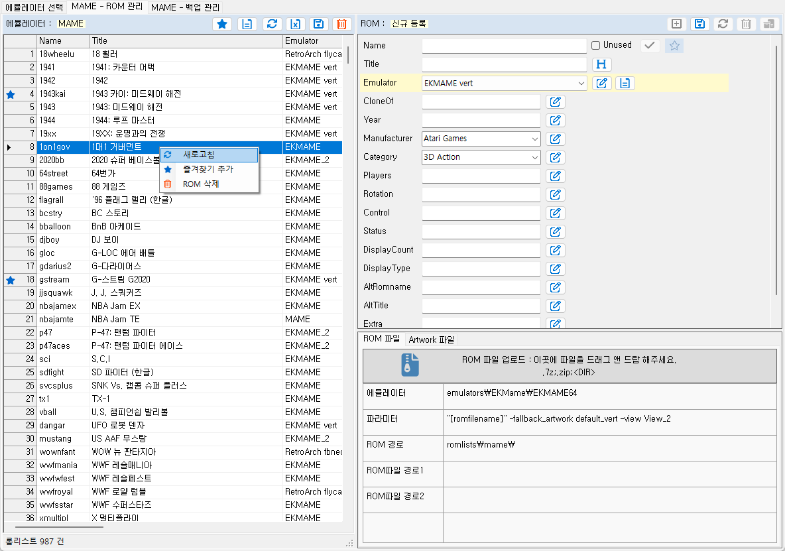The image size is (785, 551).
Task: Switch to the 에뮬레이터 선택 tab
Action: pos(34,7)
